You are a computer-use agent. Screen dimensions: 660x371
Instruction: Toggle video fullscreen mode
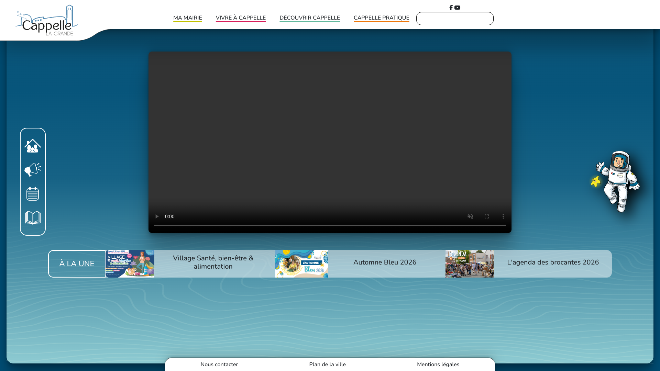pyautogui.click(x=487, y=216)
